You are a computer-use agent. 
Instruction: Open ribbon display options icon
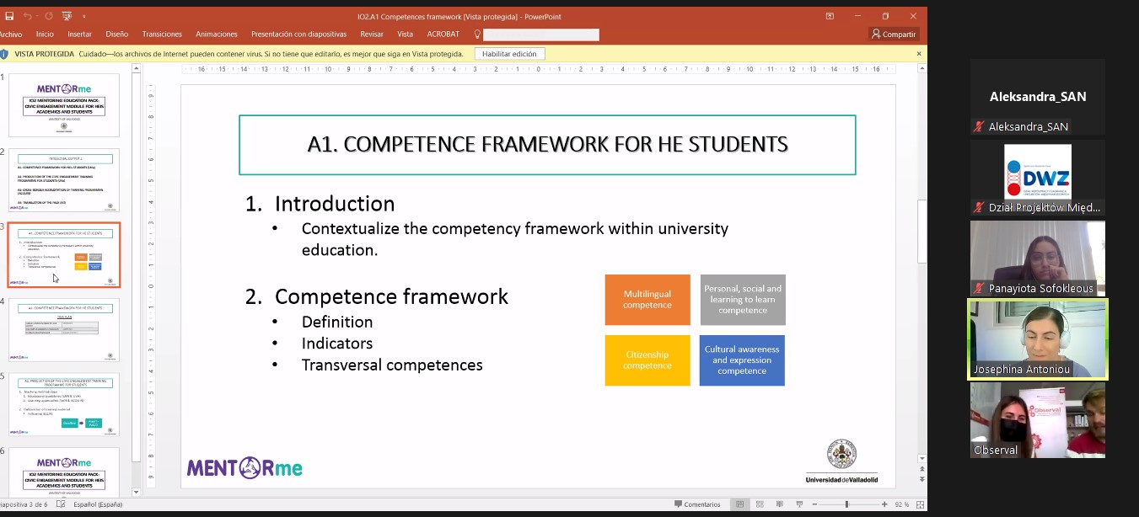click(x=830, y=16)
